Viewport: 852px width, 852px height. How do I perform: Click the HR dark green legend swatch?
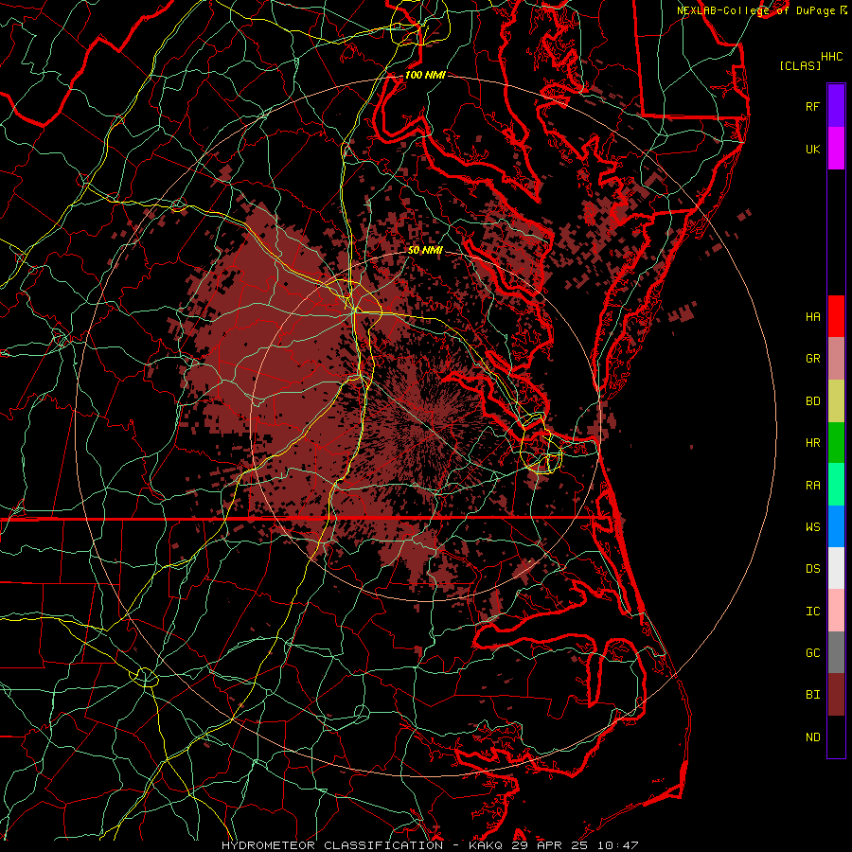click(x=836, y=442)
